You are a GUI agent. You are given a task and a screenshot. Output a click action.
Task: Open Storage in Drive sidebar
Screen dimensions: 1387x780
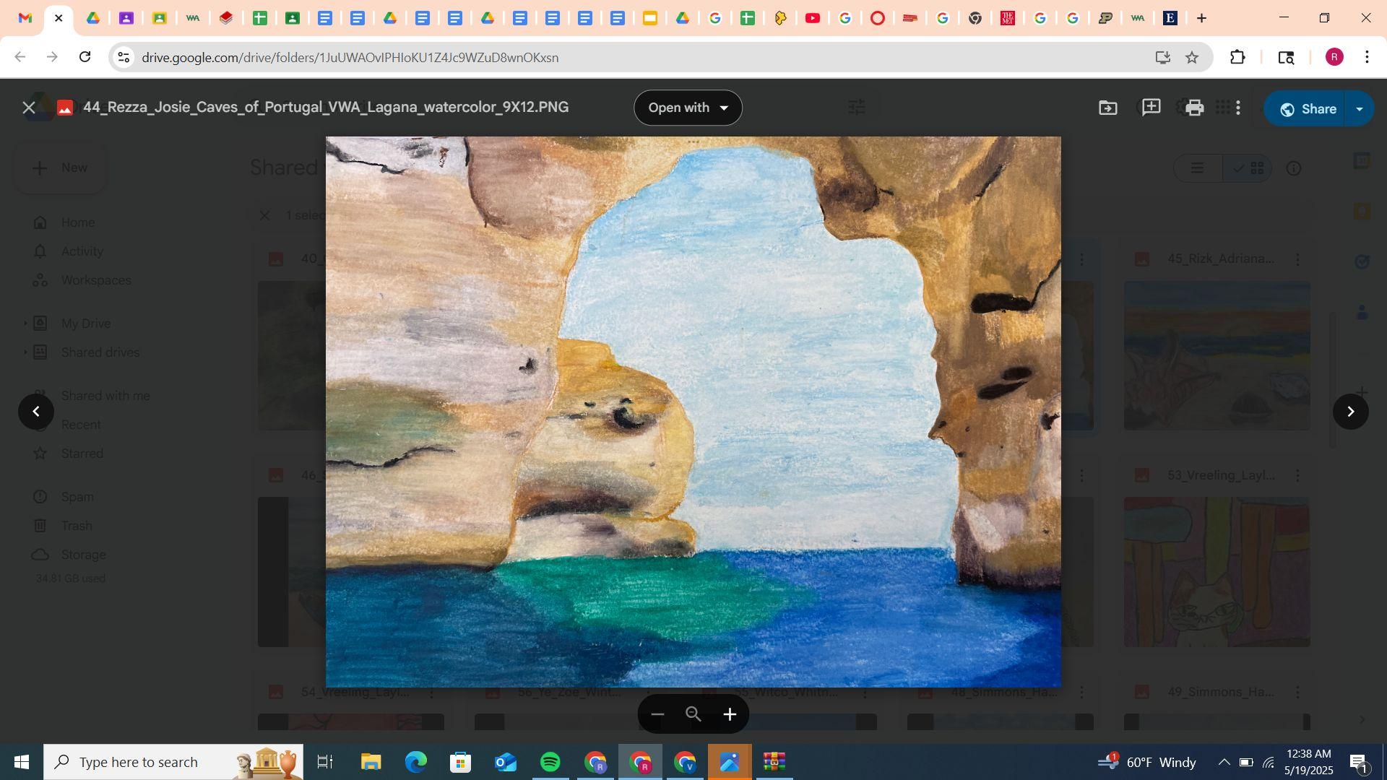pyautogui.click(x=83, y=555)
